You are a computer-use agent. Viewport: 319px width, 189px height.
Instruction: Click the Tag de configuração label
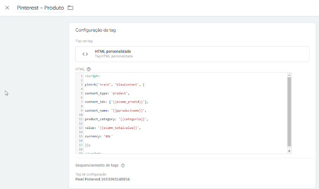tap(91, 175)
